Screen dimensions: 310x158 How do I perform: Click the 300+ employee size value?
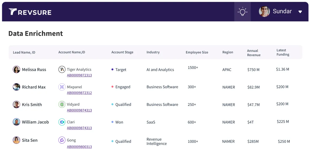pyautogui.click(x=192, y=87)
